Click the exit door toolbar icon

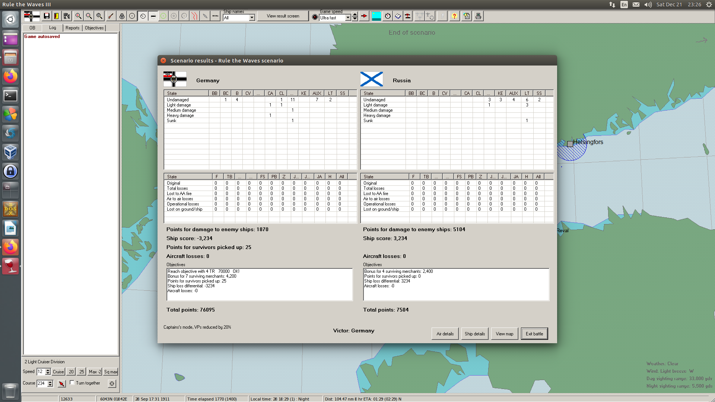coord(57,16)
